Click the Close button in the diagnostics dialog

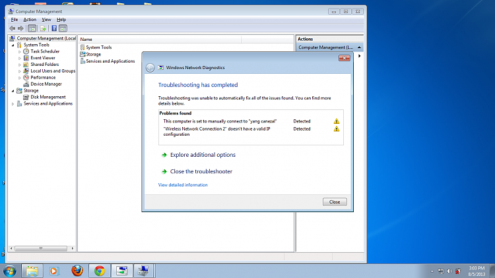335,202
